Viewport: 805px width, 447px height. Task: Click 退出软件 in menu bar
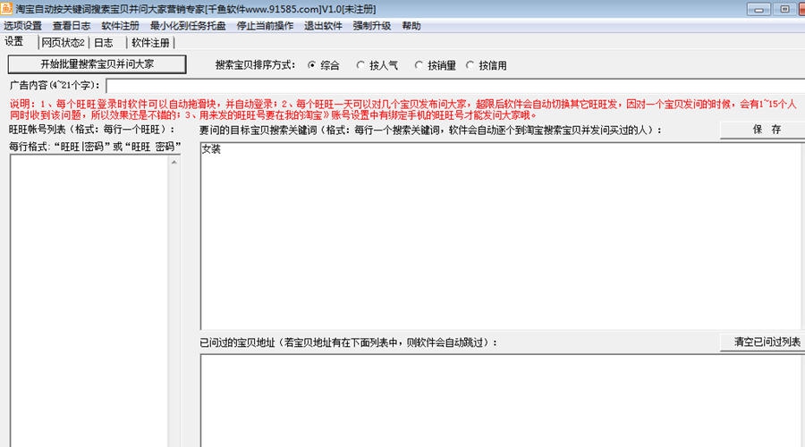[323, 26]
